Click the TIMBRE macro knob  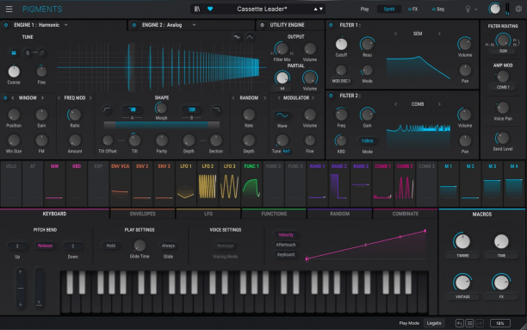pos(462,241)
